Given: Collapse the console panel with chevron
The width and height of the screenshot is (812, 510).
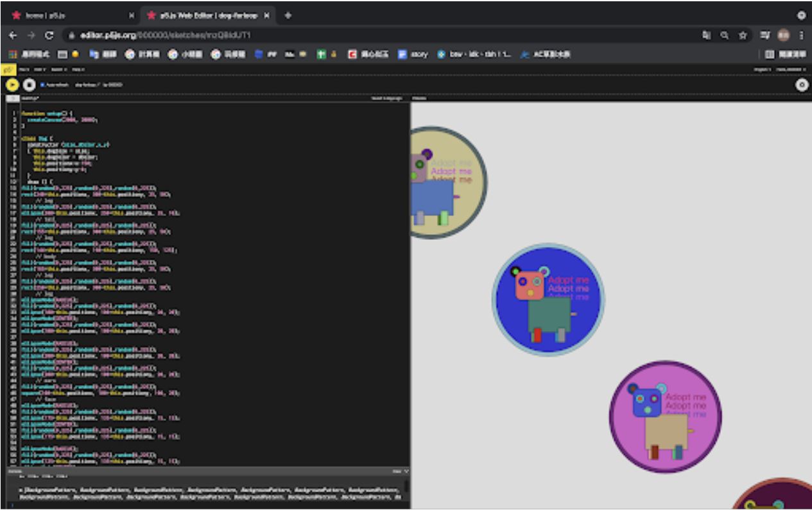Looking at the screenshot, I should click(406, 471).
